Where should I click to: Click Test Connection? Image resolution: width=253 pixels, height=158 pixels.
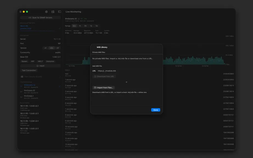coord(29,70)
